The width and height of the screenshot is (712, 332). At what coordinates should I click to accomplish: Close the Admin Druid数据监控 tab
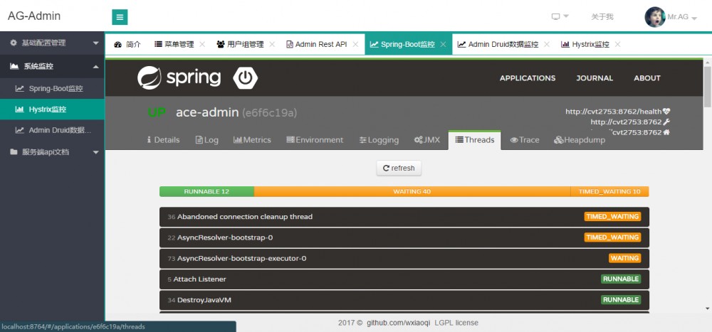coord(547,45)
